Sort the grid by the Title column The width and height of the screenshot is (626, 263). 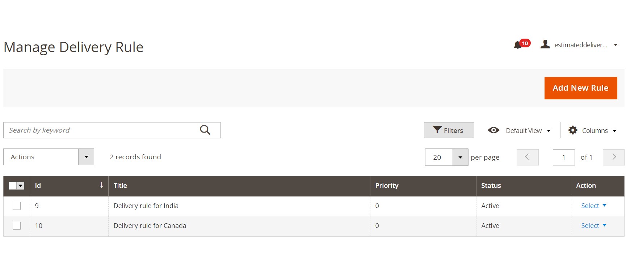[120, 186]
